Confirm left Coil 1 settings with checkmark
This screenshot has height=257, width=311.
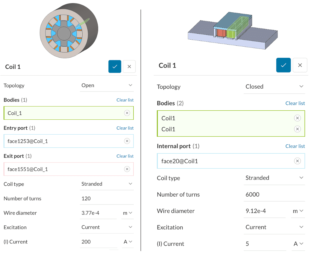(x=115, y=67)
